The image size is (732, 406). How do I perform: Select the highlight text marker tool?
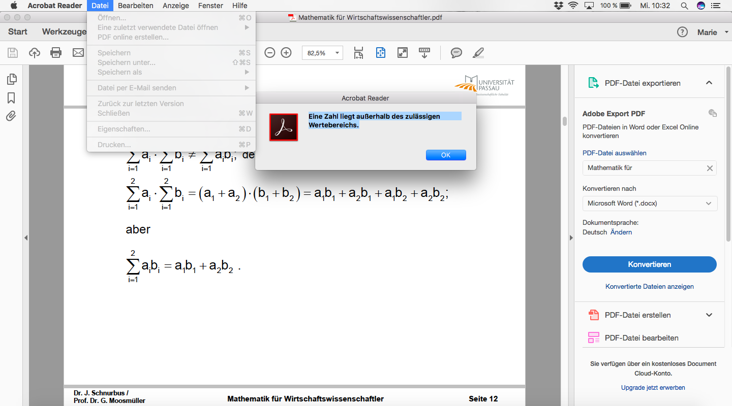coord(478,53)
